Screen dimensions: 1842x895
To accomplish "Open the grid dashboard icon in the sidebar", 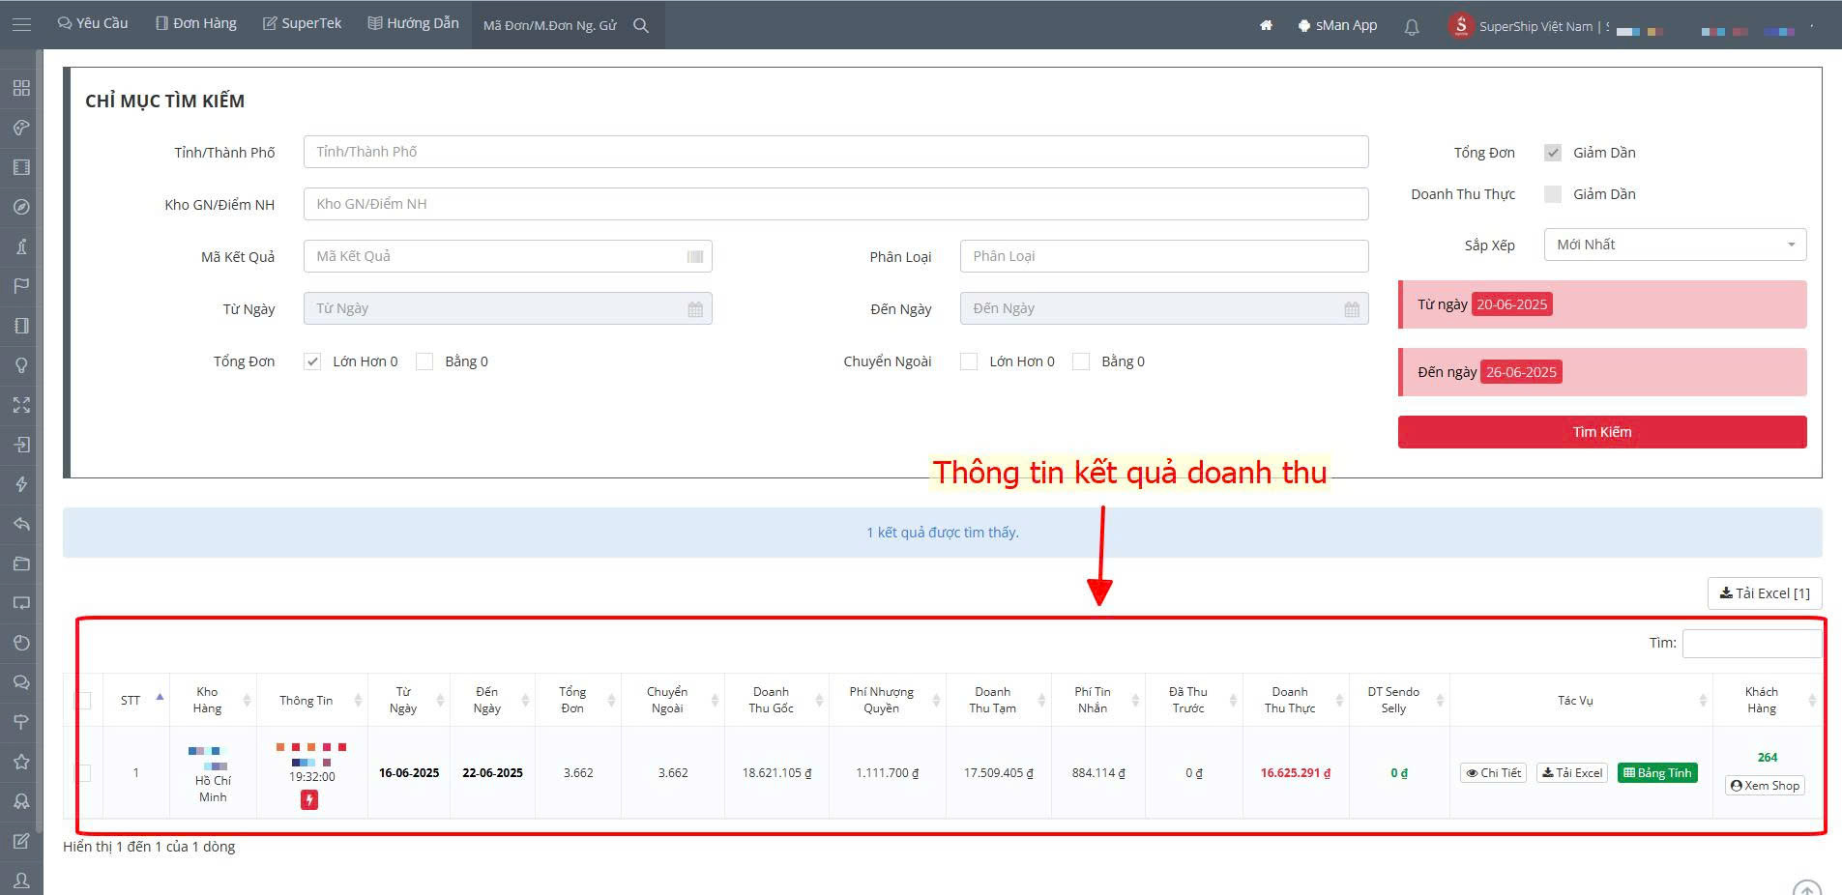I will [x=21, y=88].
